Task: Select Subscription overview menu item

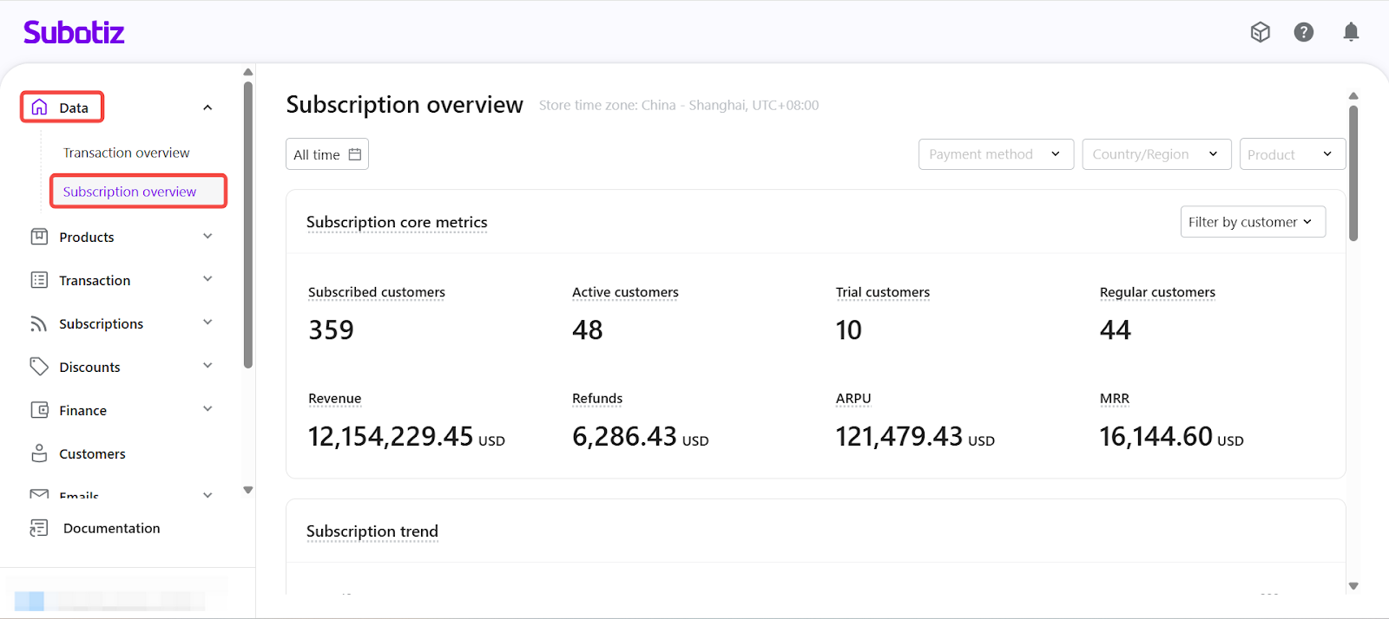Action: click(x=129, y=192)
